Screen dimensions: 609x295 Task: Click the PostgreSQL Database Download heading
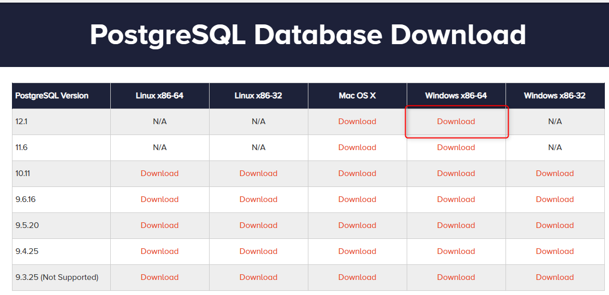pyautogui.click(x=308, y=35)
